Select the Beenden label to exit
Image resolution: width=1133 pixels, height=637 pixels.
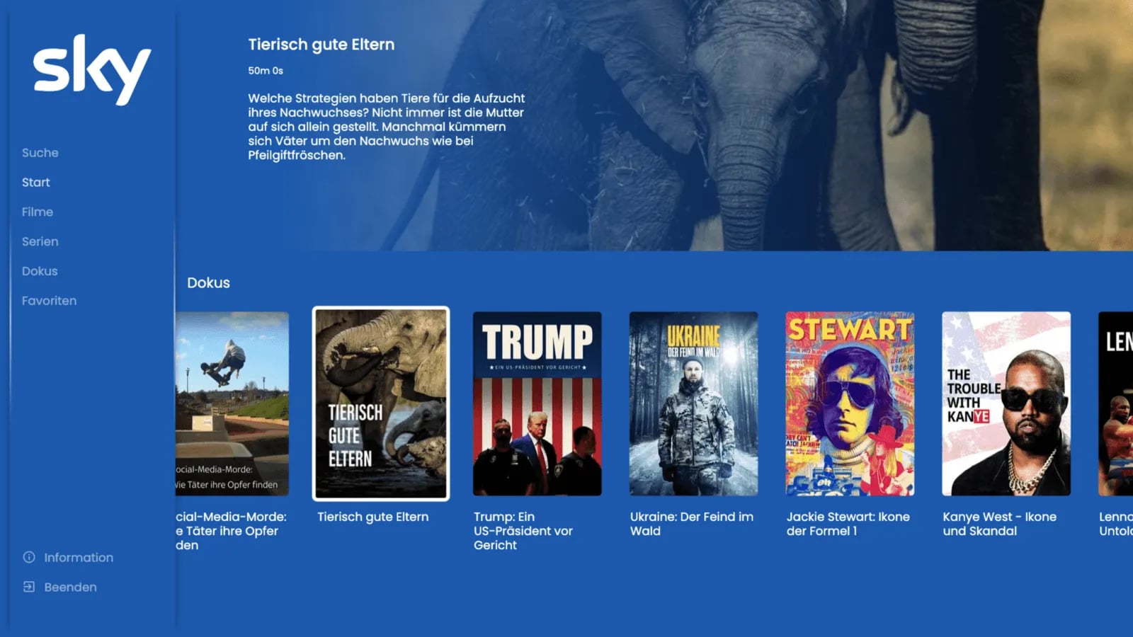[x=71, y=587]
